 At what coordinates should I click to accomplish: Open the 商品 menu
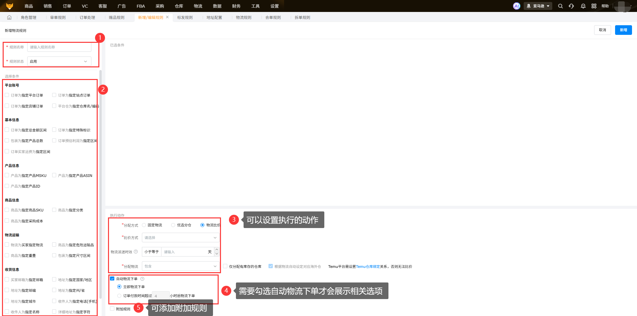[29, 6]
